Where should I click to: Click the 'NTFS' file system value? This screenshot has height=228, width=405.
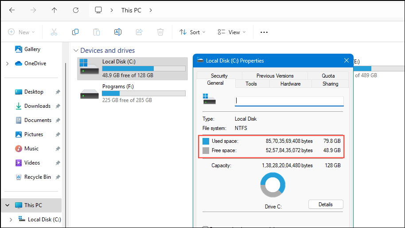tap(241, 128)
